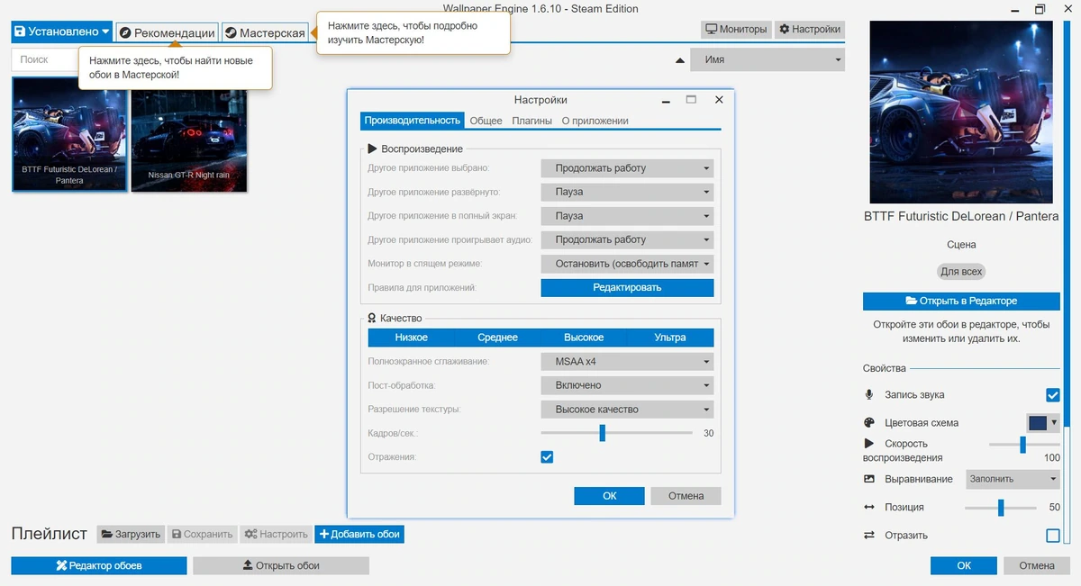Click the Редактировать application rules button

tap(627, 287)
